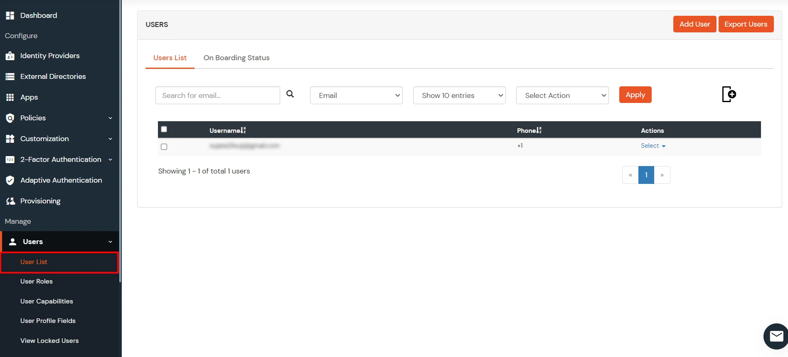The image size is (788, 357).
Task: Click the blurred username email cell
Action: pos(244,146)
